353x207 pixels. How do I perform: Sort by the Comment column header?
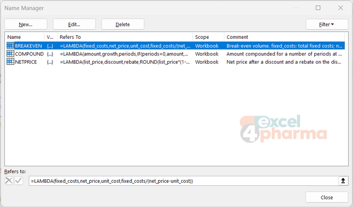click(x=284, y=37)
